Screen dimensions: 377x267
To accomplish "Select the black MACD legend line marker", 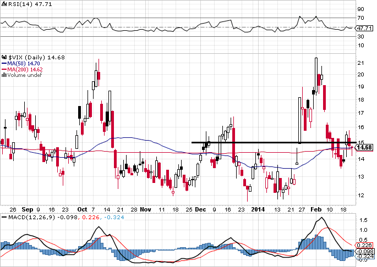I will pos(4,218).
